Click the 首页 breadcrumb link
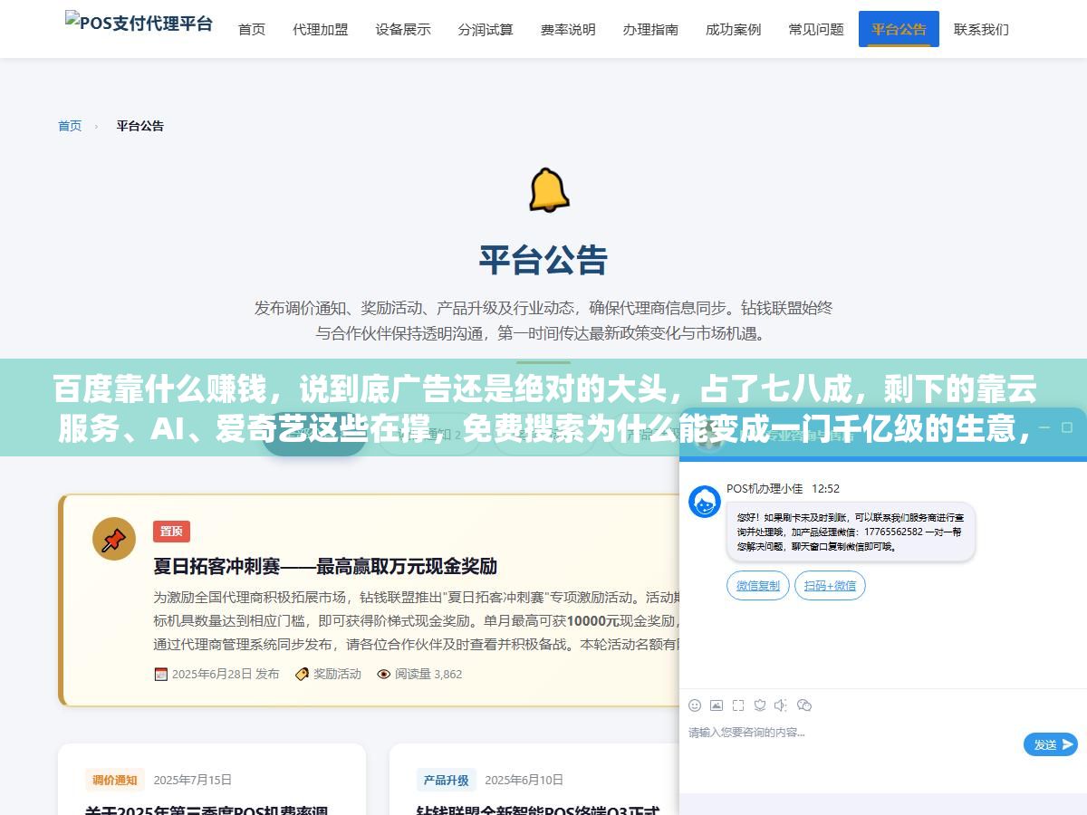Image resolution: width=1087 pixels, height=815 pixels. tap(70, 126)
